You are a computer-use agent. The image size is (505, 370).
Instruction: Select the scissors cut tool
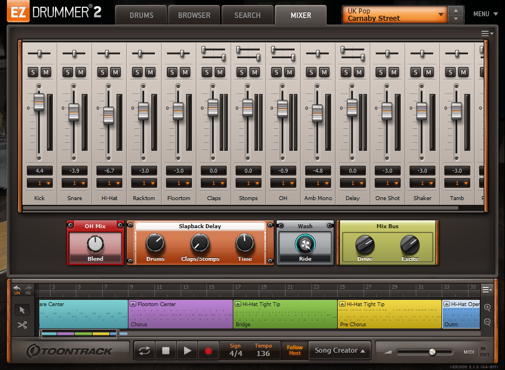click(x=22, y=325)
